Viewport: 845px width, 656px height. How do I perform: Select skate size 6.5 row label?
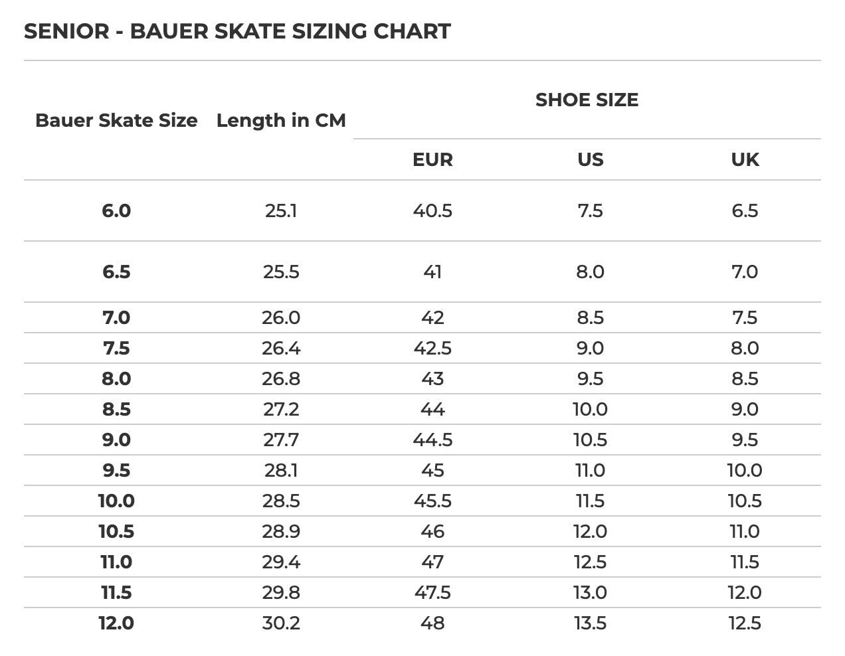[116, 272]
